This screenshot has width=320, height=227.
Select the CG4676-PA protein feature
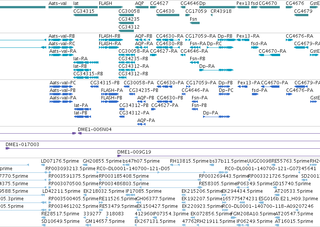289,94
